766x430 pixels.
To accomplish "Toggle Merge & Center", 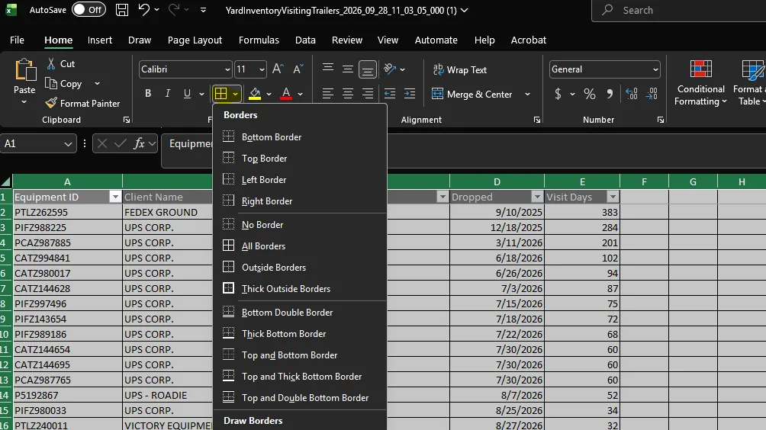I will tap(472, 95).
